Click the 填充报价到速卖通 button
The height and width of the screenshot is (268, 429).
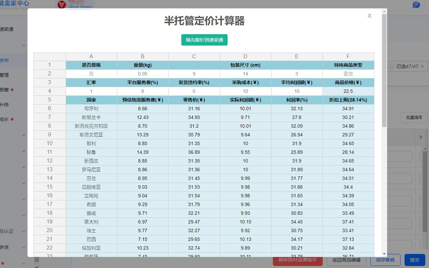tap(204, 40)
